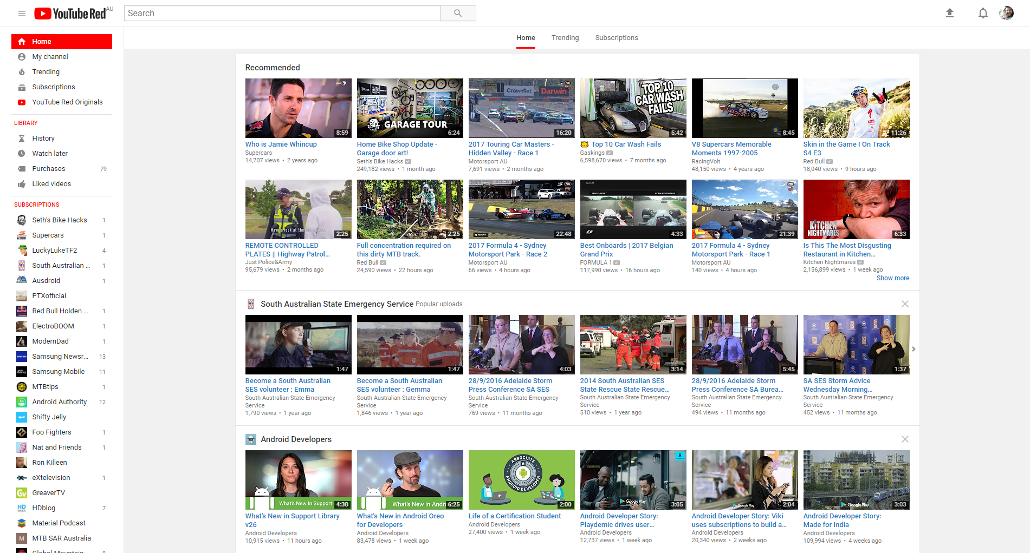Click the GreaverTV channel icon

(22, 493)
